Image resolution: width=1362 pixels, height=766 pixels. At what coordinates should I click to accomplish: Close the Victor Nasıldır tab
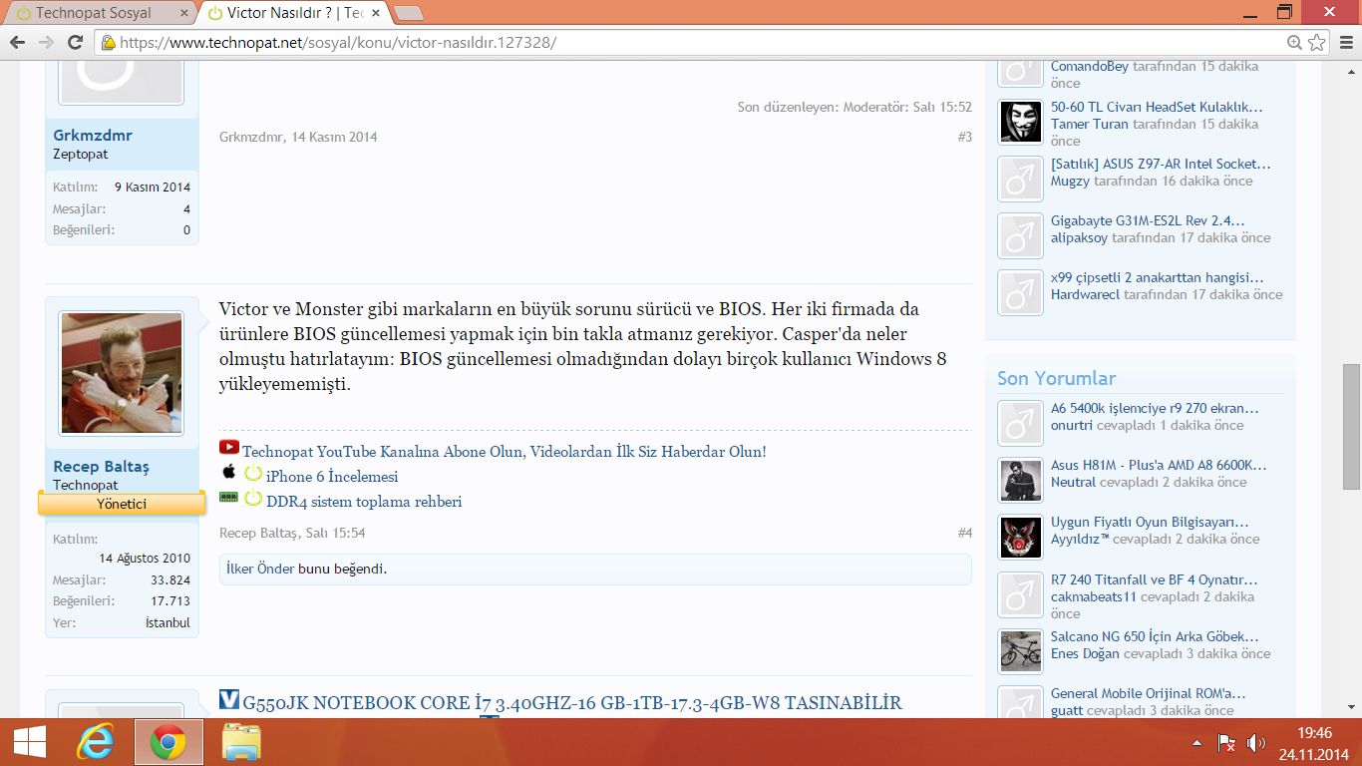376,13
